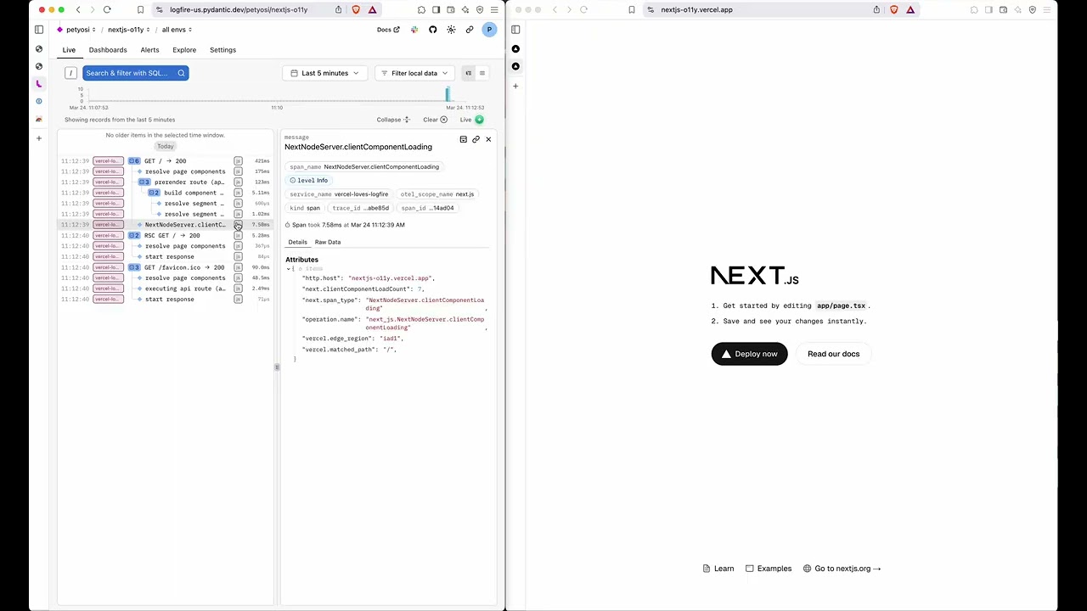Switch to the Dashboards tab
The width and height of the screenshot is (1087, 611).
108,50
